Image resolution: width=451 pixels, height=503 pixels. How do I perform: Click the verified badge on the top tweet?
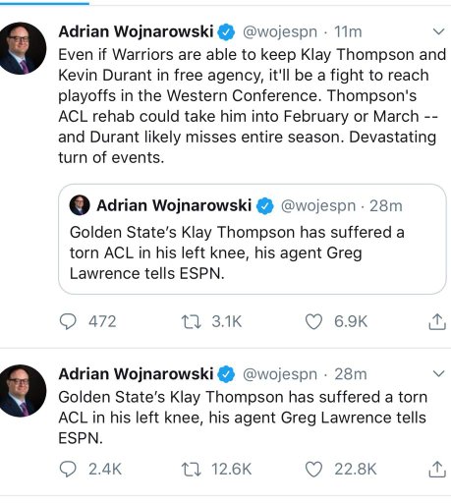226,32
